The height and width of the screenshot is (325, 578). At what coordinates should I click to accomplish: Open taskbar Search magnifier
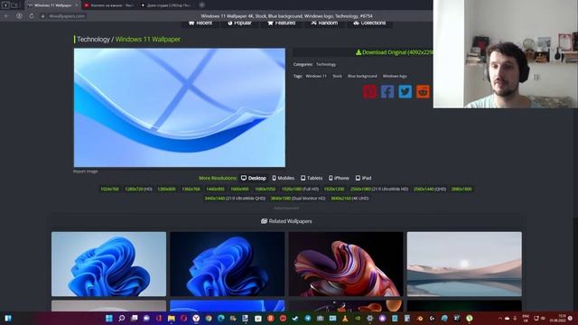click(122, 319)
